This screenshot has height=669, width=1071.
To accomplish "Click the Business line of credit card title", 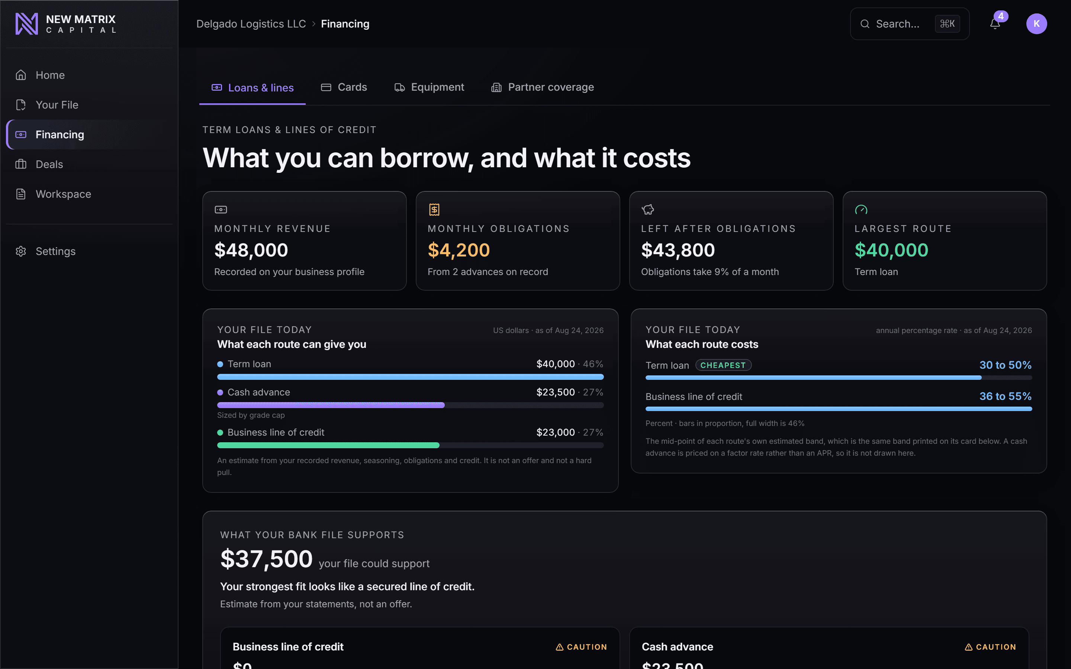I will [288, 647].
